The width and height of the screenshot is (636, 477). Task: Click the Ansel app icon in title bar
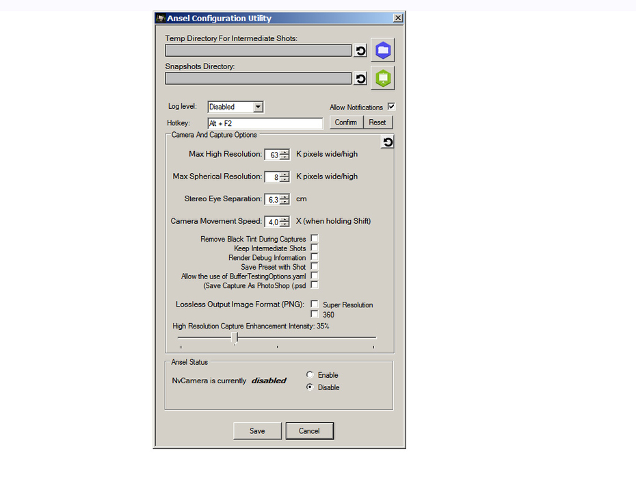[161, 18]
